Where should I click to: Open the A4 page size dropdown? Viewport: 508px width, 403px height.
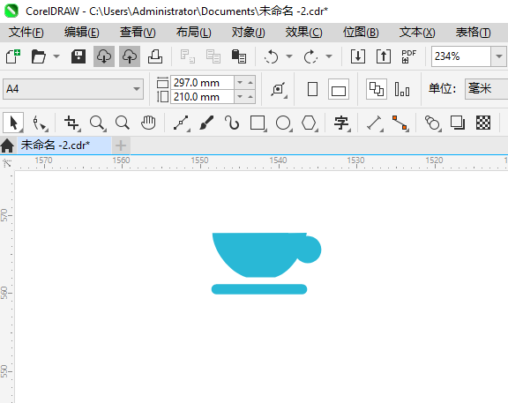coord(73,89)
